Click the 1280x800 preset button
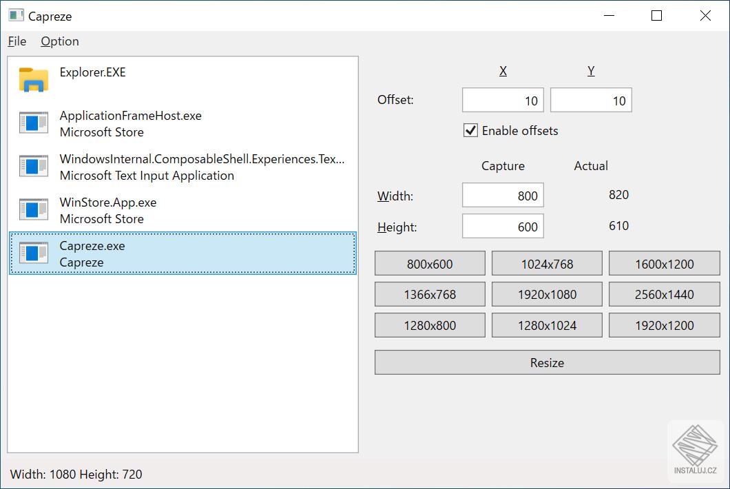 point(430,325)
